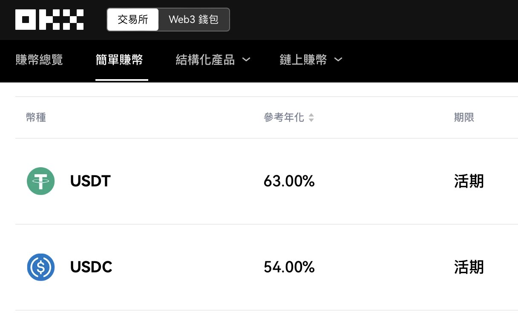The width and height of the screenshot is (518, 320).
Task: Click the sort arrows next to 參考年化
Action: (311, 117)
